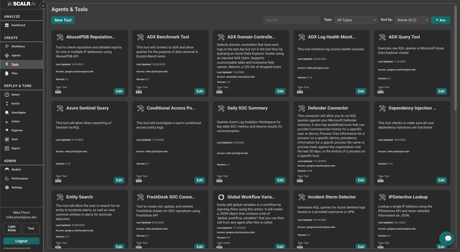Click the Models icon under Admin

pyautogui.click(x=7, y=169)
